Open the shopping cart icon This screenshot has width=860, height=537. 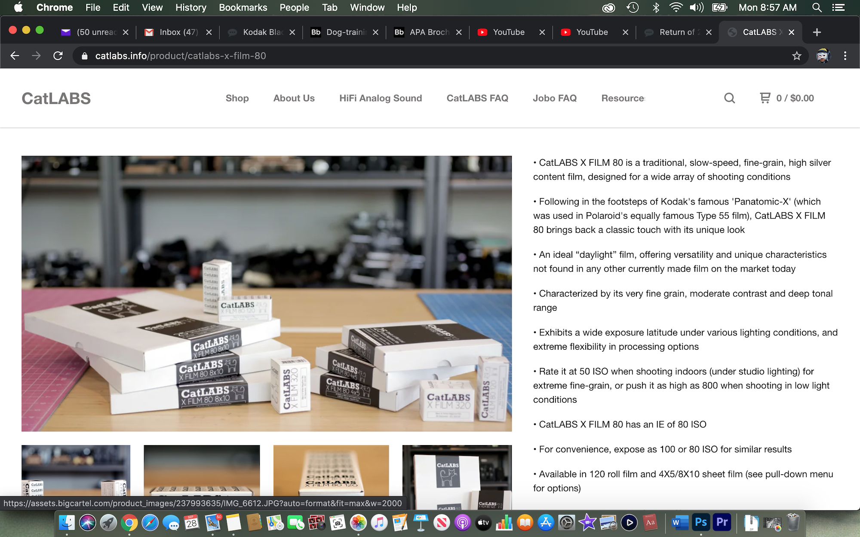765,98
